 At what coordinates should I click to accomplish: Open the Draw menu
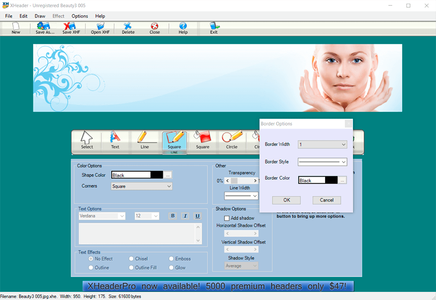pos(40,16)
